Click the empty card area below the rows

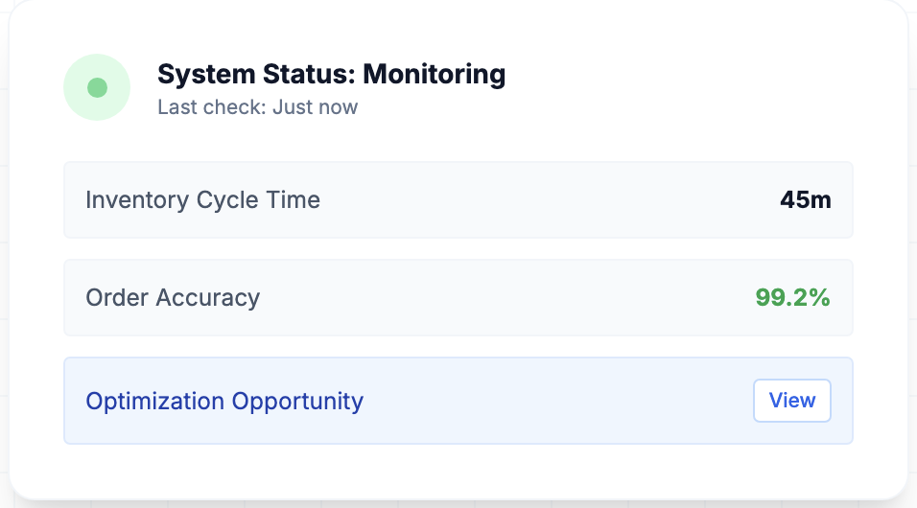(458, 472)
